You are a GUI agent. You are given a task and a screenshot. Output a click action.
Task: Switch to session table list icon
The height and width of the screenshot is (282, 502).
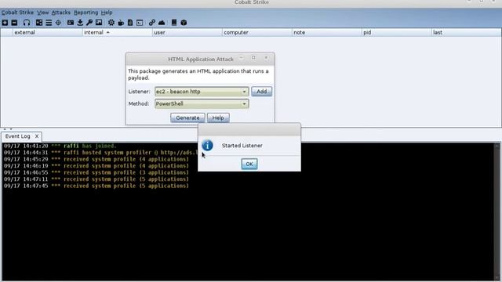[x=49, y=23]
